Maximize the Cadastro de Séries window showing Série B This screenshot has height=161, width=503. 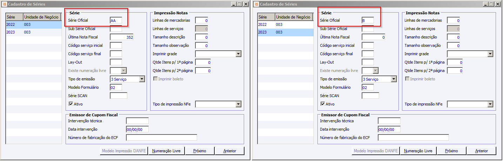[x=492, y=4]
